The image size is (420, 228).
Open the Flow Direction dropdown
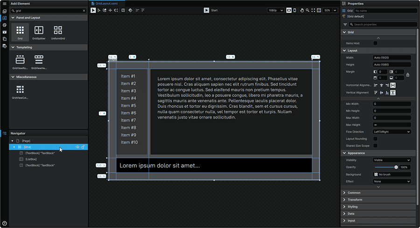(392, 132)
